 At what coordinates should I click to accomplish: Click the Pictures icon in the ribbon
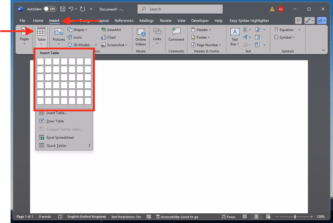[59, 32]
